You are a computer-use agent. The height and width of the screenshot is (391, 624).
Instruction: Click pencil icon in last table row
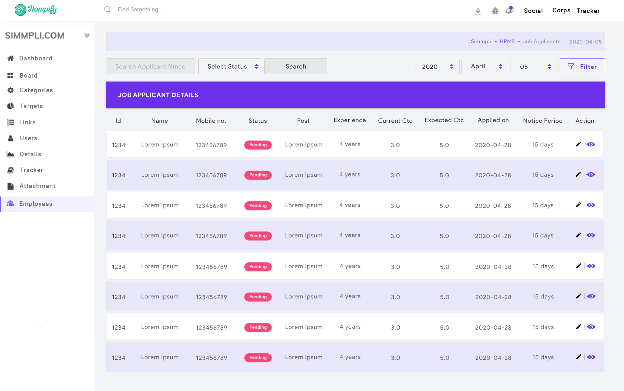[x=578, y=357]
